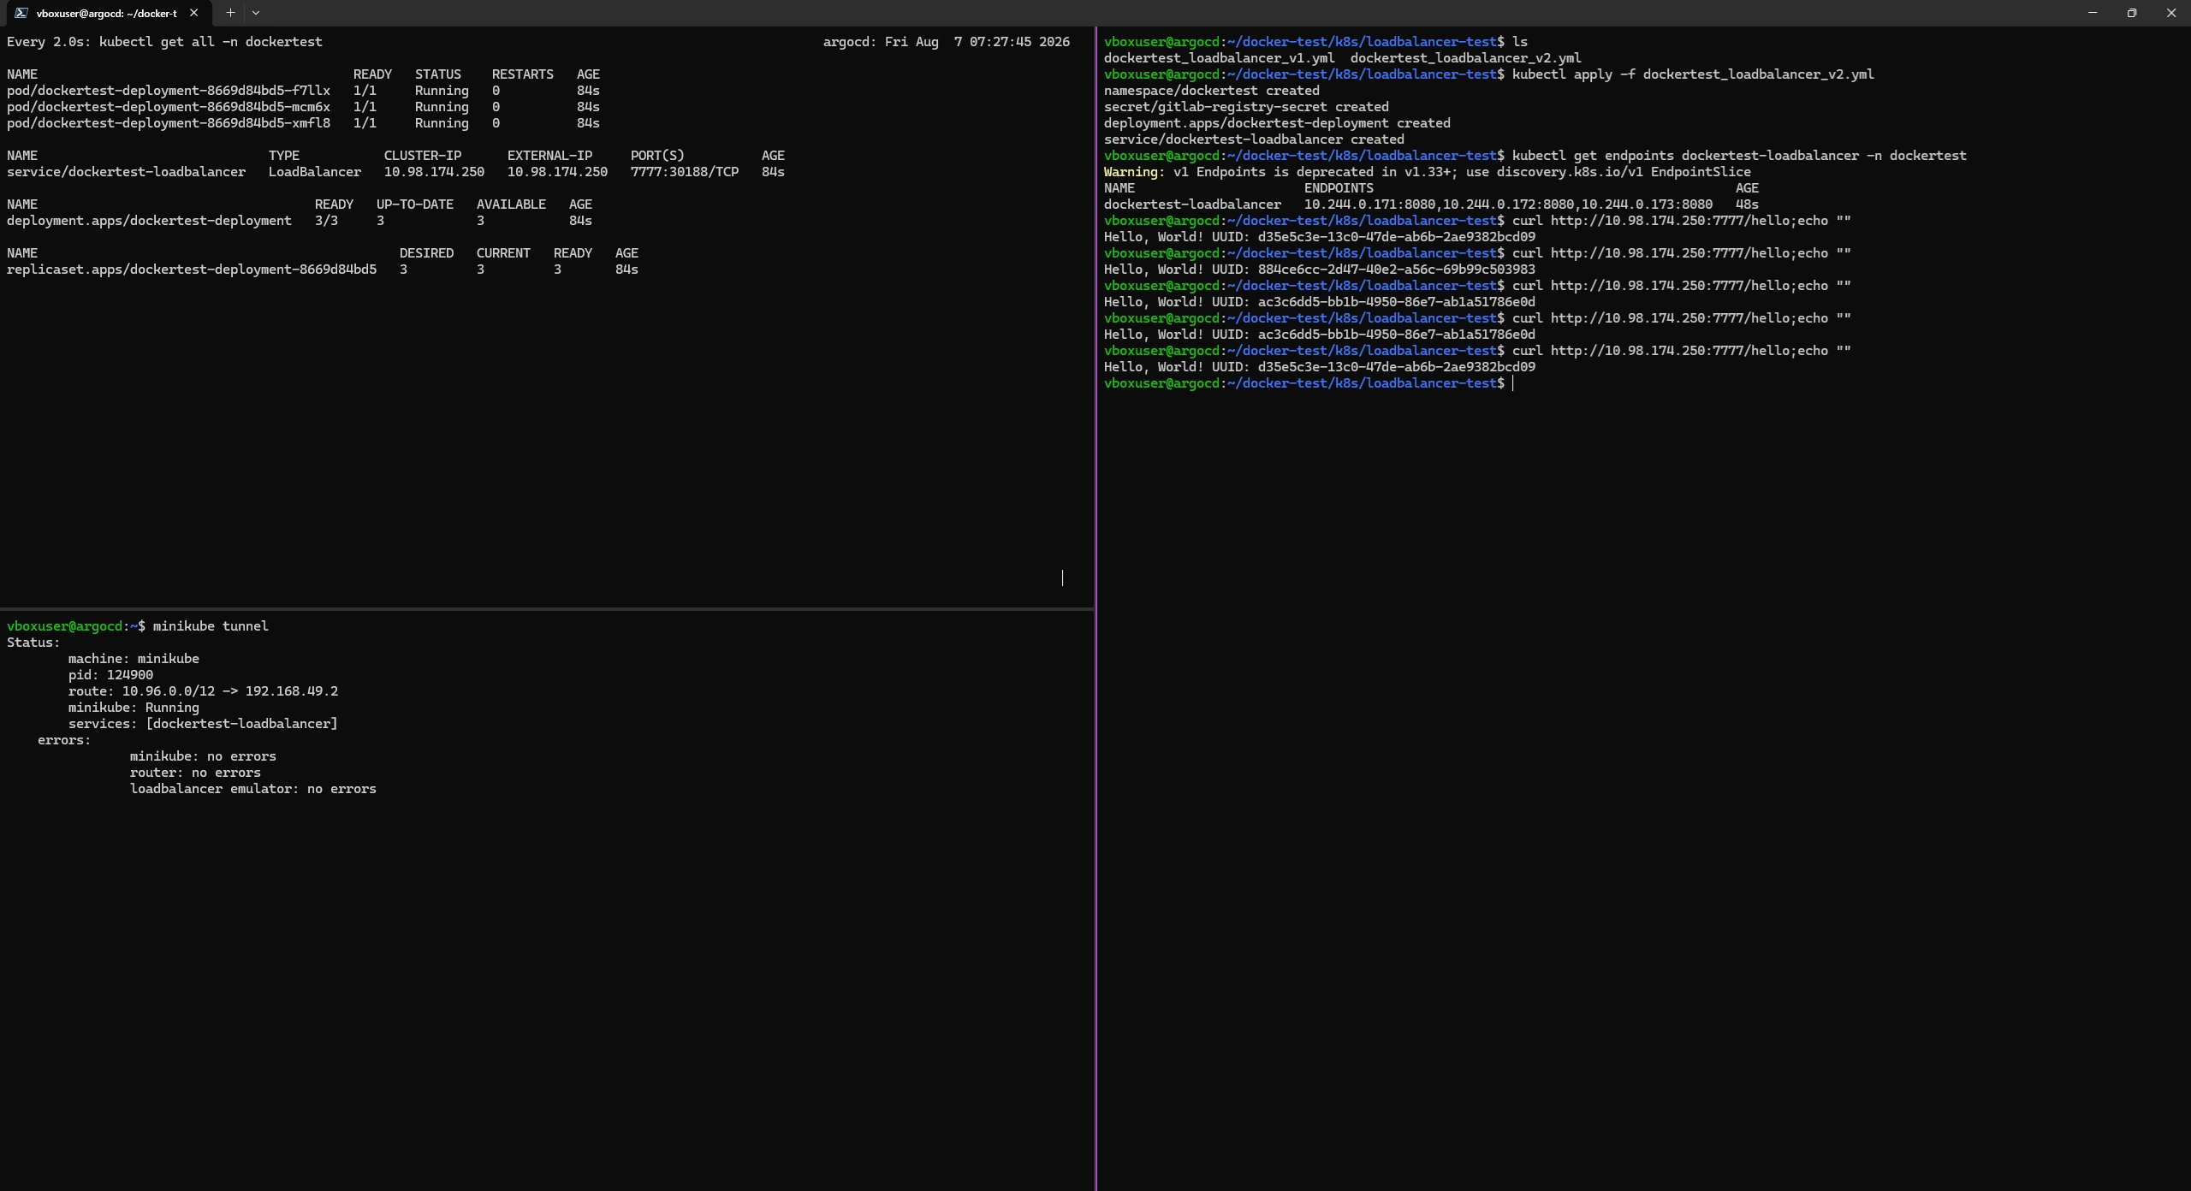
Task: Open the new tab profile dropdown
Action: [255, 13]
